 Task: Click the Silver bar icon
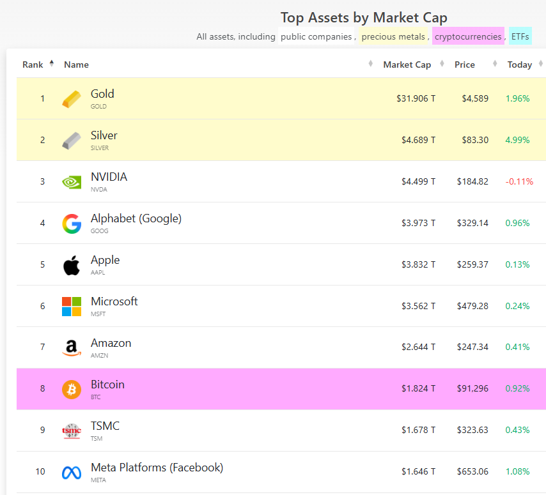72,141
